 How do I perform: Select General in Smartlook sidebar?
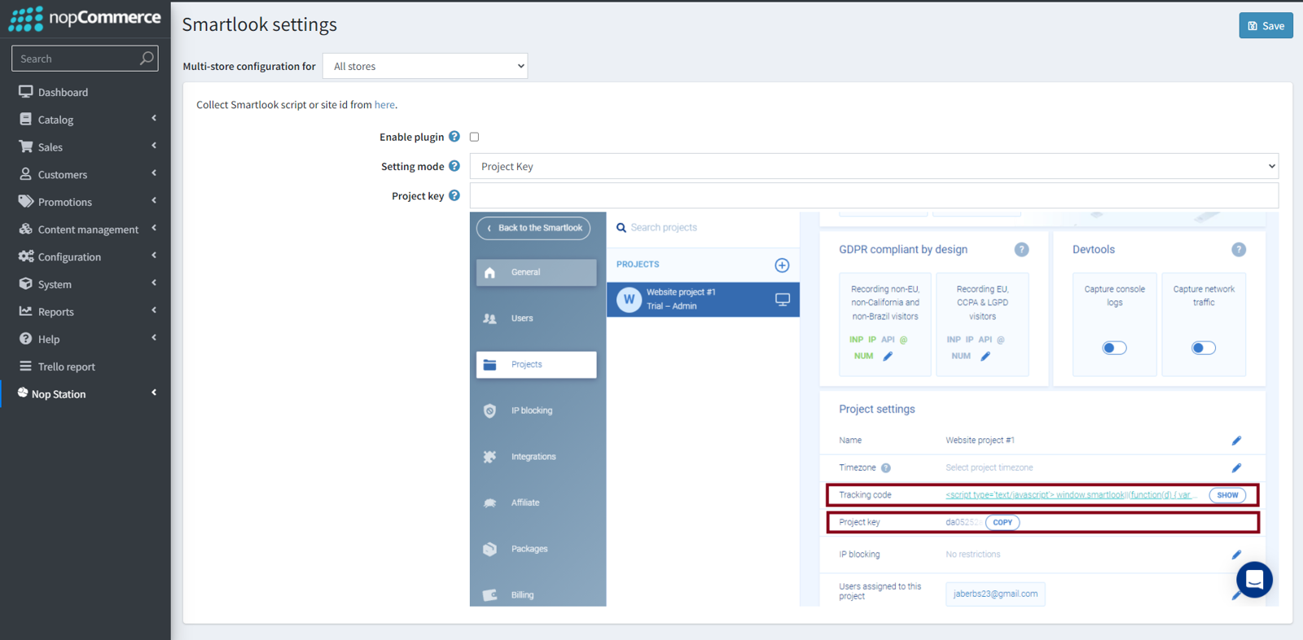coord(537,273)
